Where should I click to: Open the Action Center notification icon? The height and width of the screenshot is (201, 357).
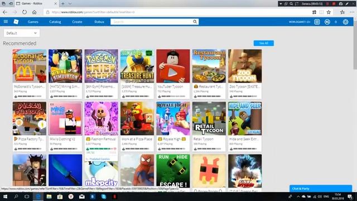(x=350, y=197)
